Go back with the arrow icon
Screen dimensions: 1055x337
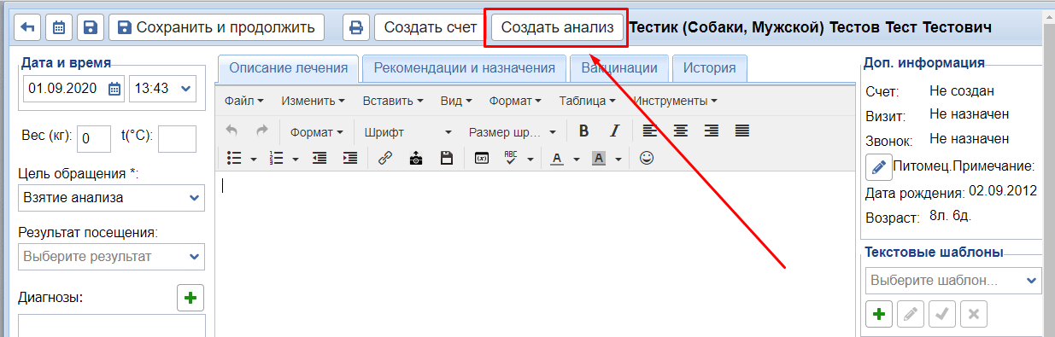(28, 27)
